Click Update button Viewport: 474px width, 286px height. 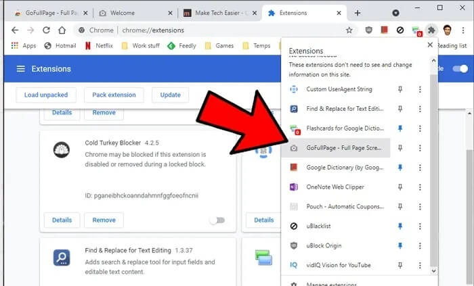pyautogui.click(x=170, y=95)
